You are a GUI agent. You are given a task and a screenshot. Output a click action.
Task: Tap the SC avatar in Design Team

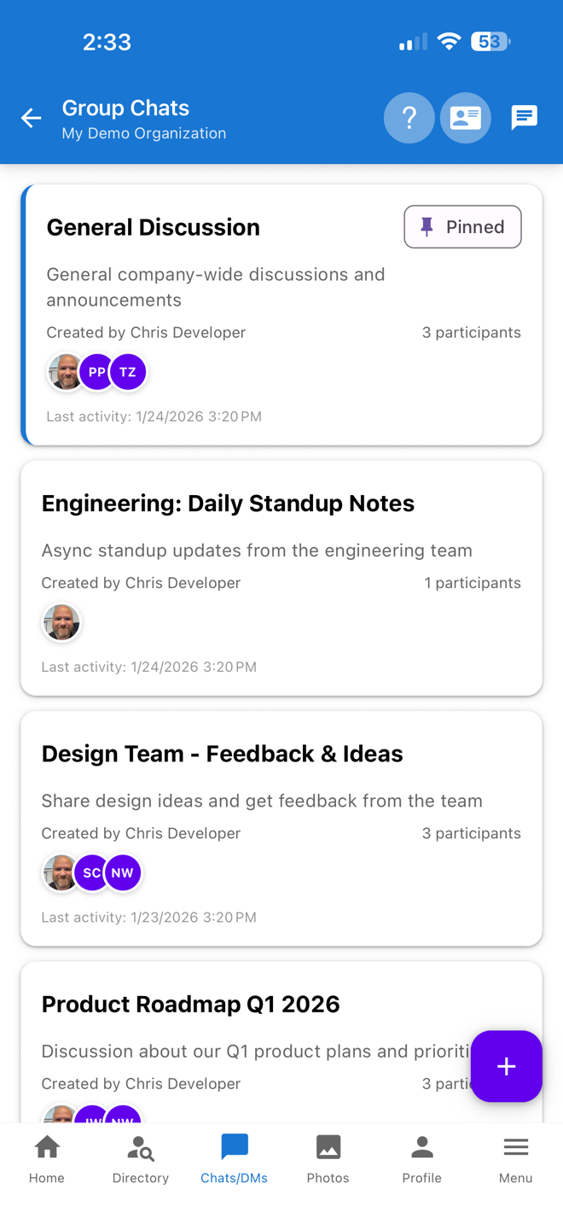pos(90,873)
